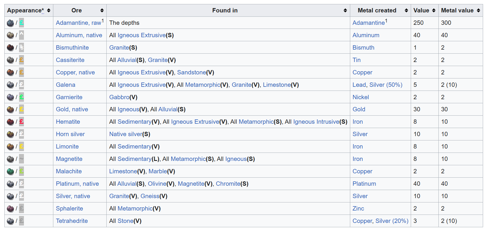Open the Garnierite ore link
The height and width of the screenshot is (233, 490).
[x=69, y=97]
